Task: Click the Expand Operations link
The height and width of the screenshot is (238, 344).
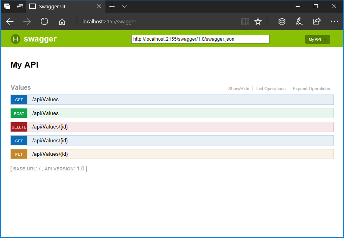Action: [x=311, y=89]
